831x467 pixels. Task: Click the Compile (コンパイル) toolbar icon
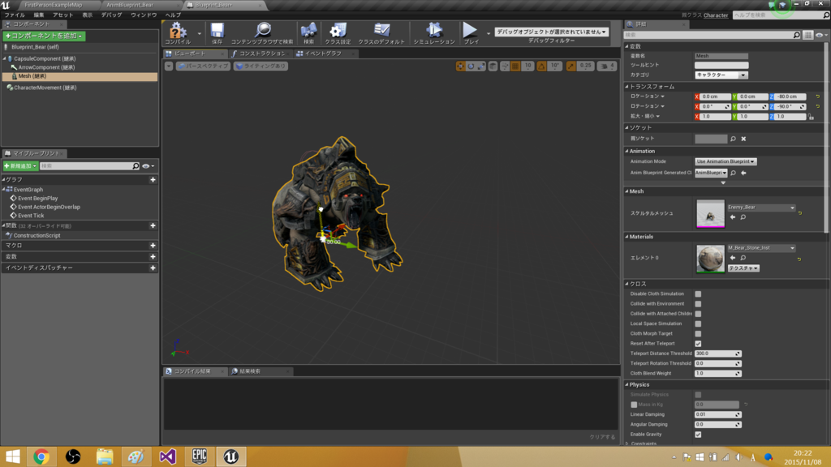178,31
